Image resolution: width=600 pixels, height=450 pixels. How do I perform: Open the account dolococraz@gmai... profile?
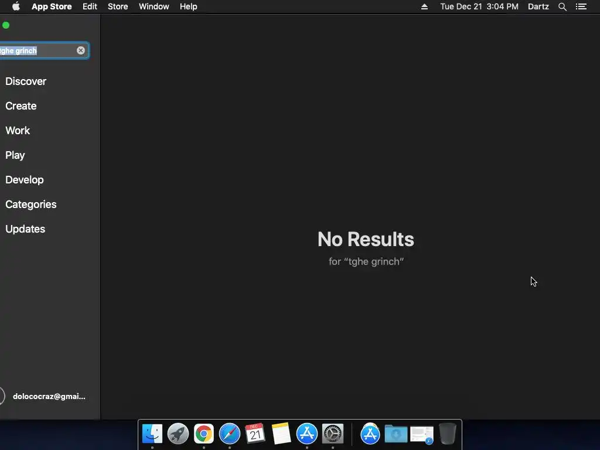(49, 397)
